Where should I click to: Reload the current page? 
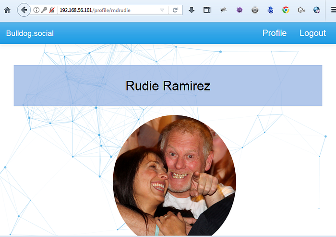click(x=175, y=10)
